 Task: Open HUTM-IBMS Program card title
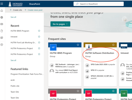(x=61, y=53)
